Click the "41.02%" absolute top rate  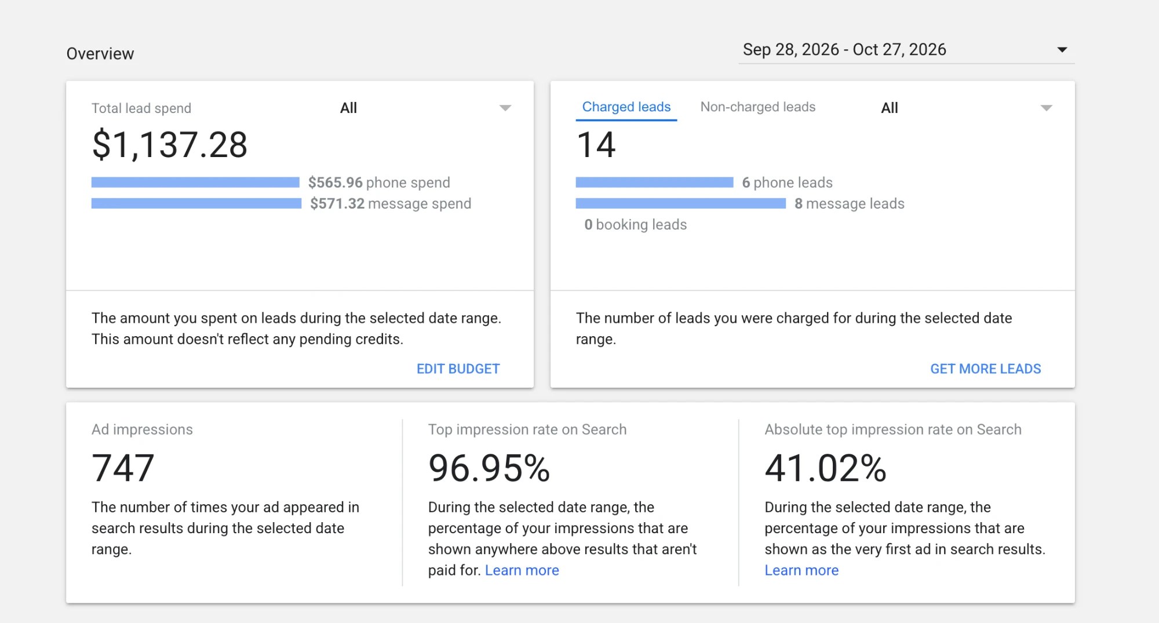point(825,468)
